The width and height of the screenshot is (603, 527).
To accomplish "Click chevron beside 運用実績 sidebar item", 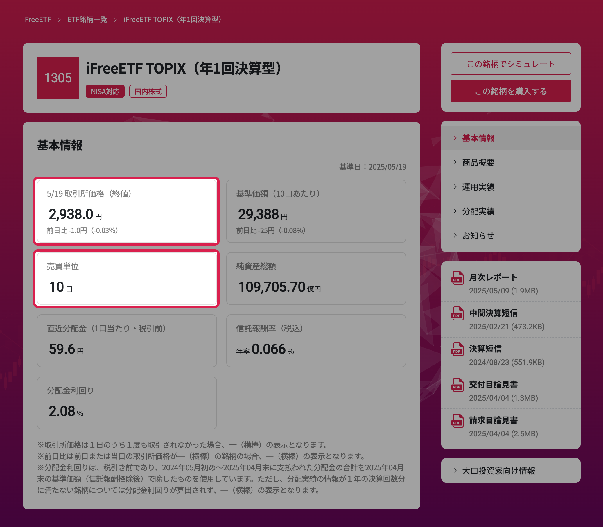I will [455, 187].
